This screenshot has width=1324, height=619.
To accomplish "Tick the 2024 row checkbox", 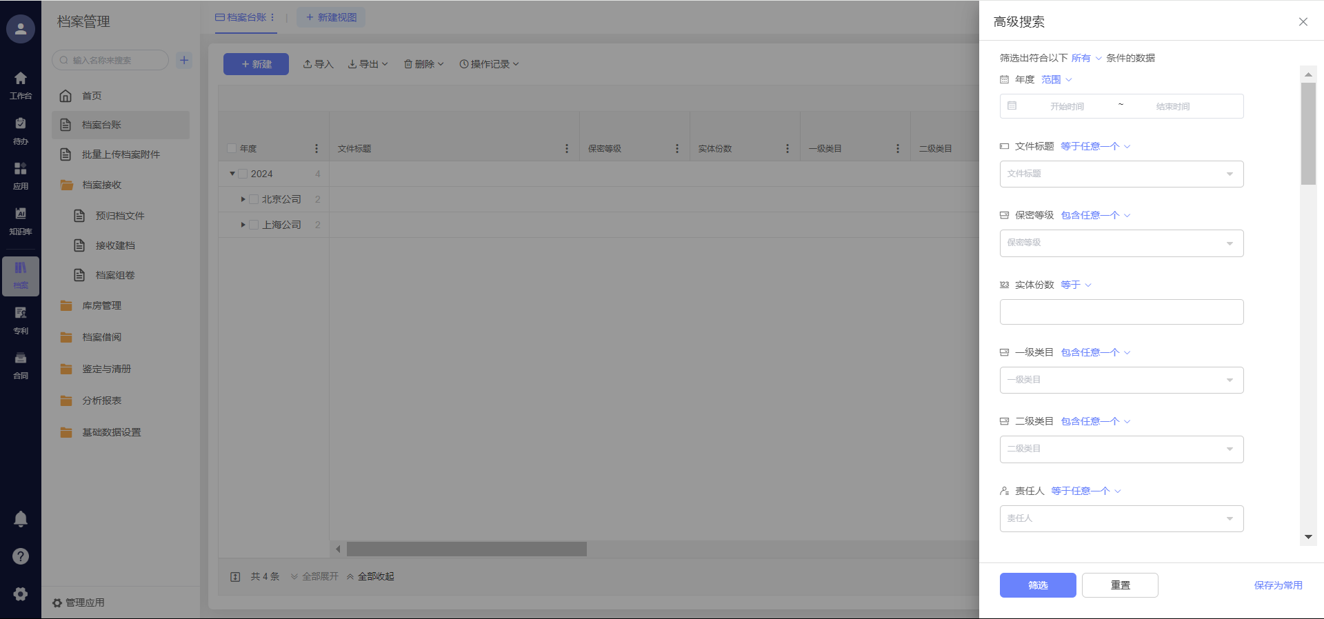I will [243, 174].
